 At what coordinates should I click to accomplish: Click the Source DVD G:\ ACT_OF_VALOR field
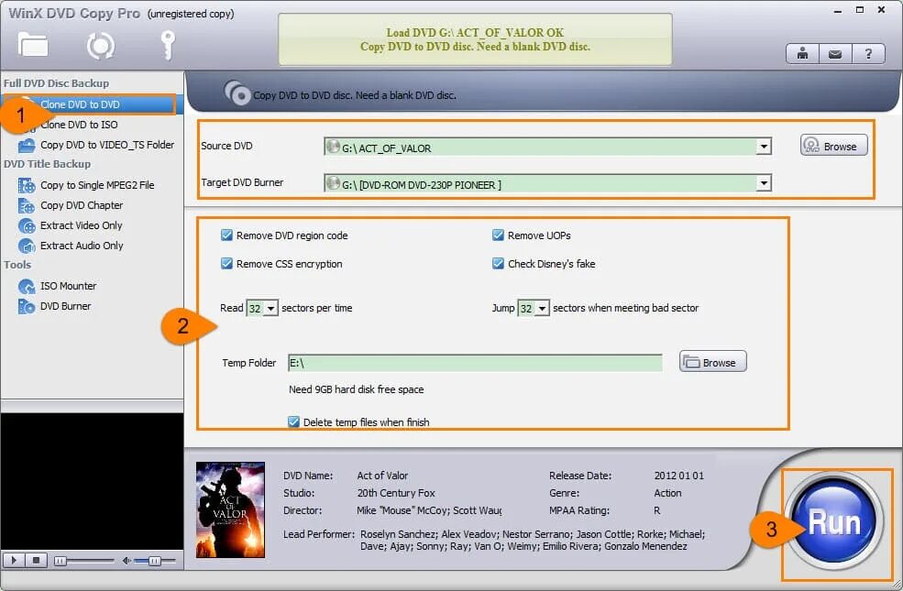547,147
